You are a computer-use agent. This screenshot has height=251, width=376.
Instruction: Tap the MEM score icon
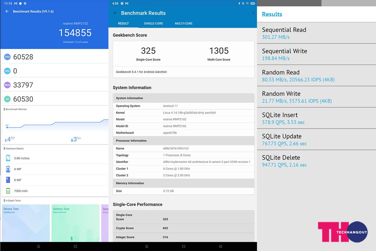[7, 85]
